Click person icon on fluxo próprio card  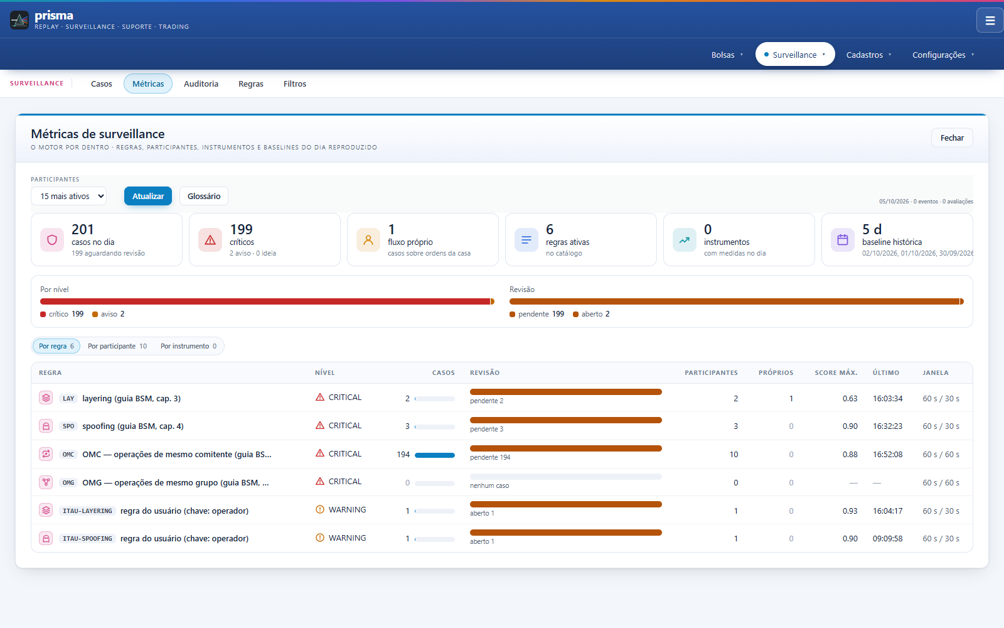pos(368,240)
